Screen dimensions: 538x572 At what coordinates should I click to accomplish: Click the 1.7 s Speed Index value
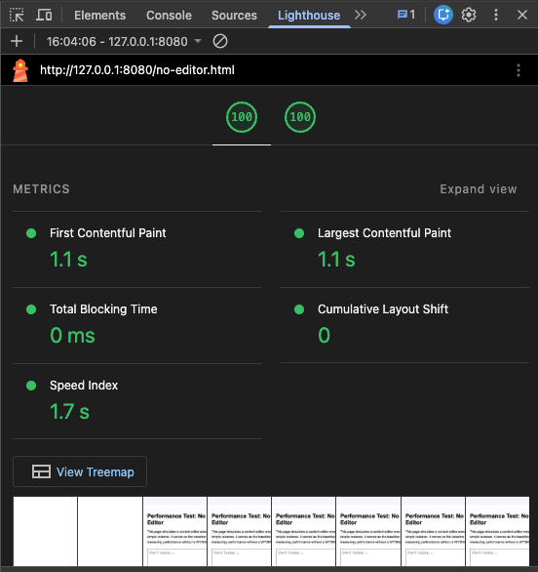69,412
